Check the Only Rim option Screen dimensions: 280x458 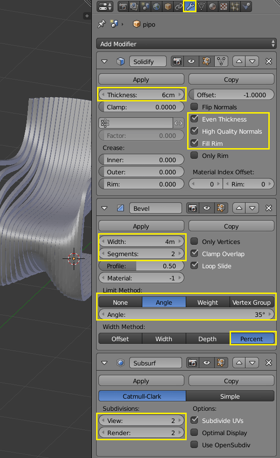click(x=194, y=156)
